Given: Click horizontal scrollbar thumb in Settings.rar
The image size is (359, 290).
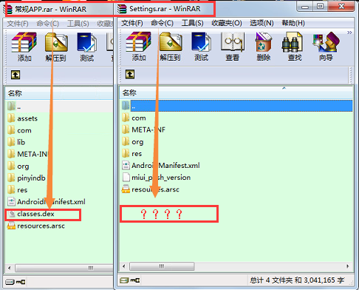Looking at the screenshot, I should 162,266.
